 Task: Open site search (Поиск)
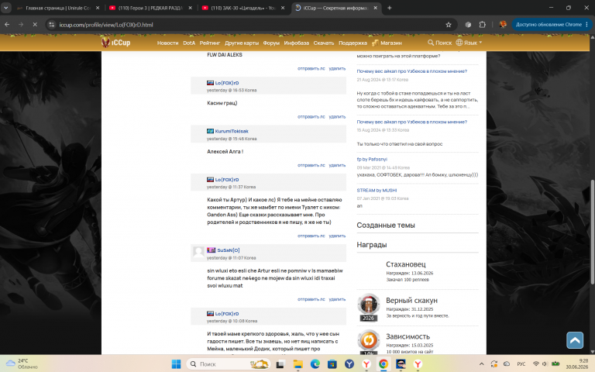coord(439,43)
